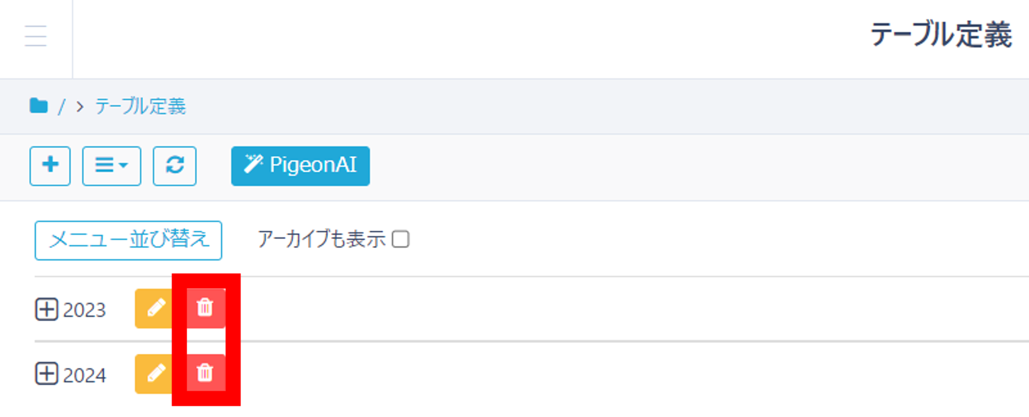Select the 2024 table row label
Image resolution: width=1029 pixels, height=417 pixels.
(x=85, y=374)
